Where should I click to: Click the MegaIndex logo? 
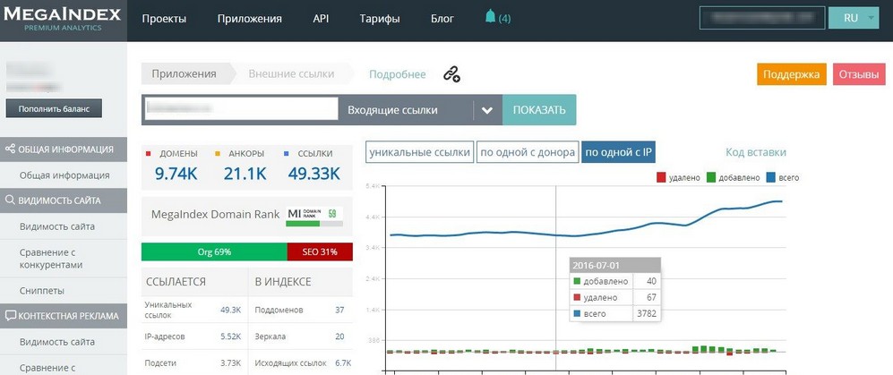pos(63,18)
